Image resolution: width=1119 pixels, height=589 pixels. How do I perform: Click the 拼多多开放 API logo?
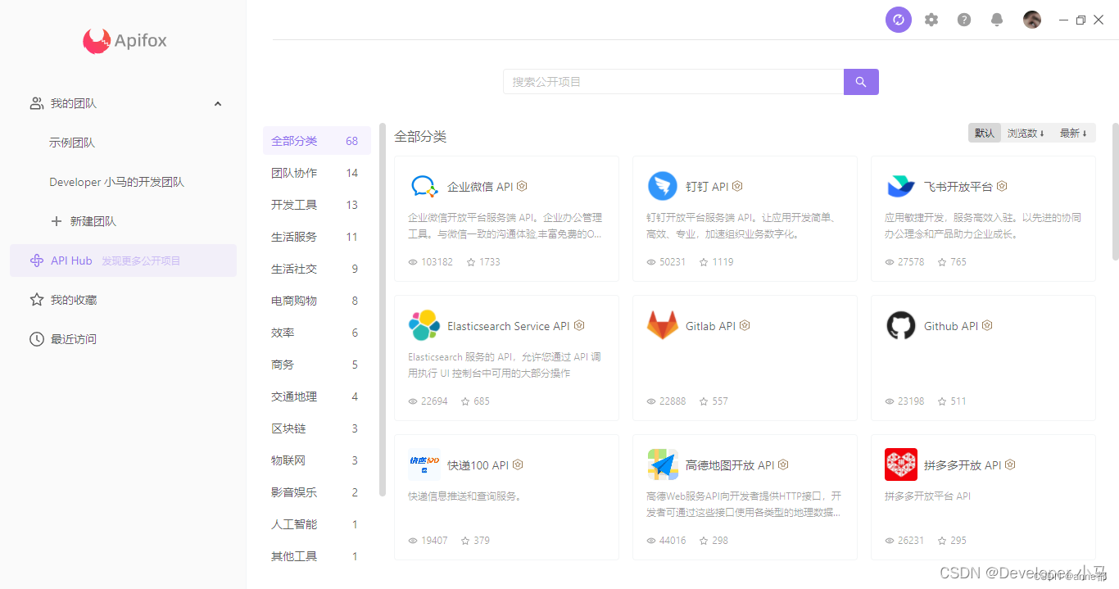coord(901,464)
